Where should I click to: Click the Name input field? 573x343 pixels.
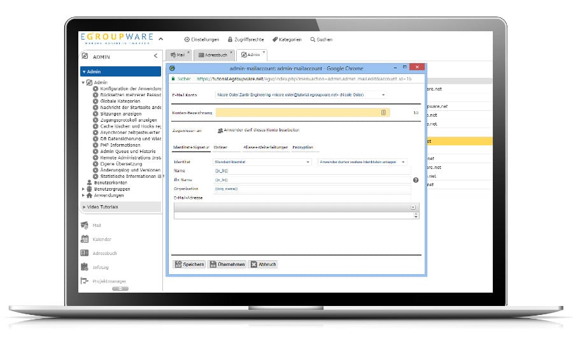[x=312, y=171]
